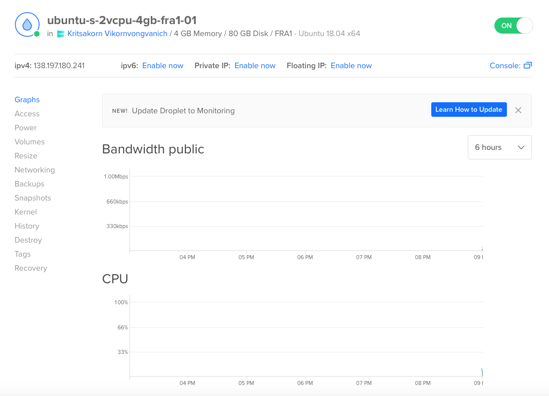Image resolution: width=549 pixels, height=396 pixels.
Task: Navigate to Volumes in sidebar
Action: click(x=30, y=142)
